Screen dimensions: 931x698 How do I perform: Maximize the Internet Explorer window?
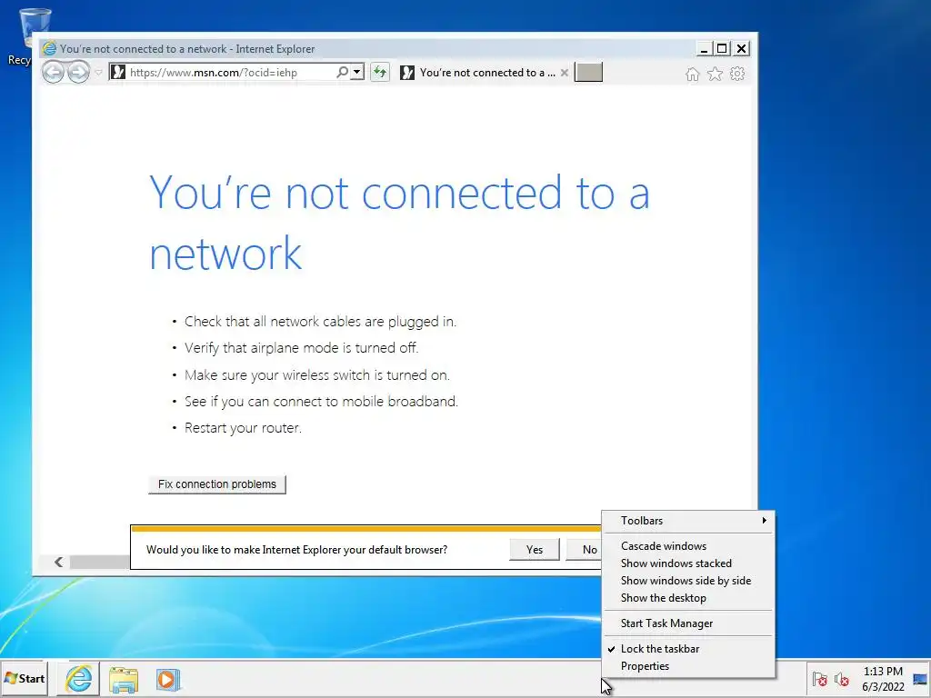tap(722, 49)
